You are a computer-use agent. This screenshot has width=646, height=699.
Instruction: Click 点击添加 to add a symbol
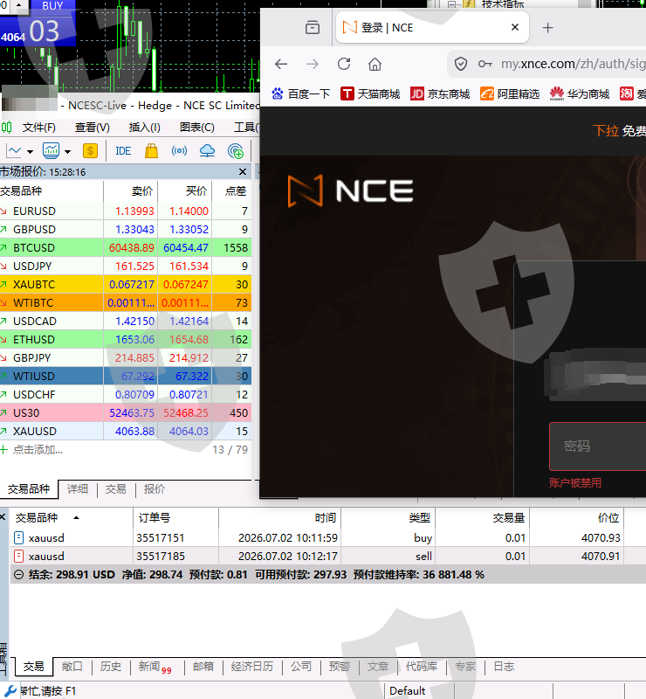(38, 450)
